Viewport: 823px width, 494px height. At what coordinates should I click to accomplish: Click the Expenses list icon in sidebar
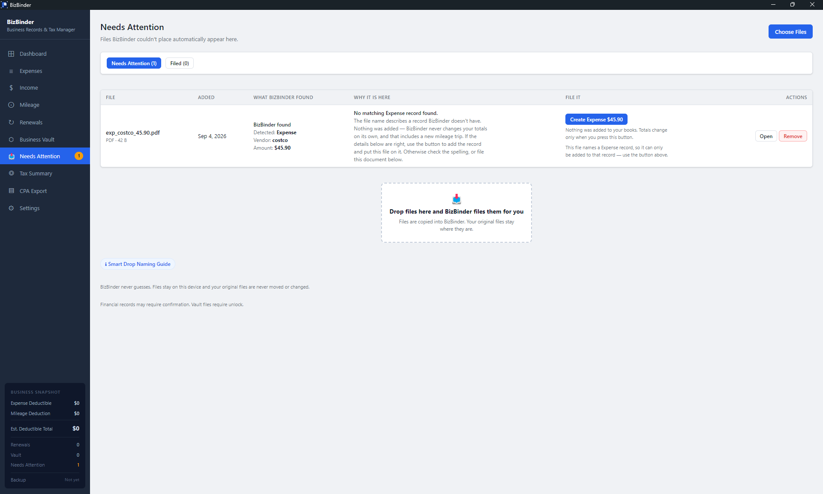[11, 71]
